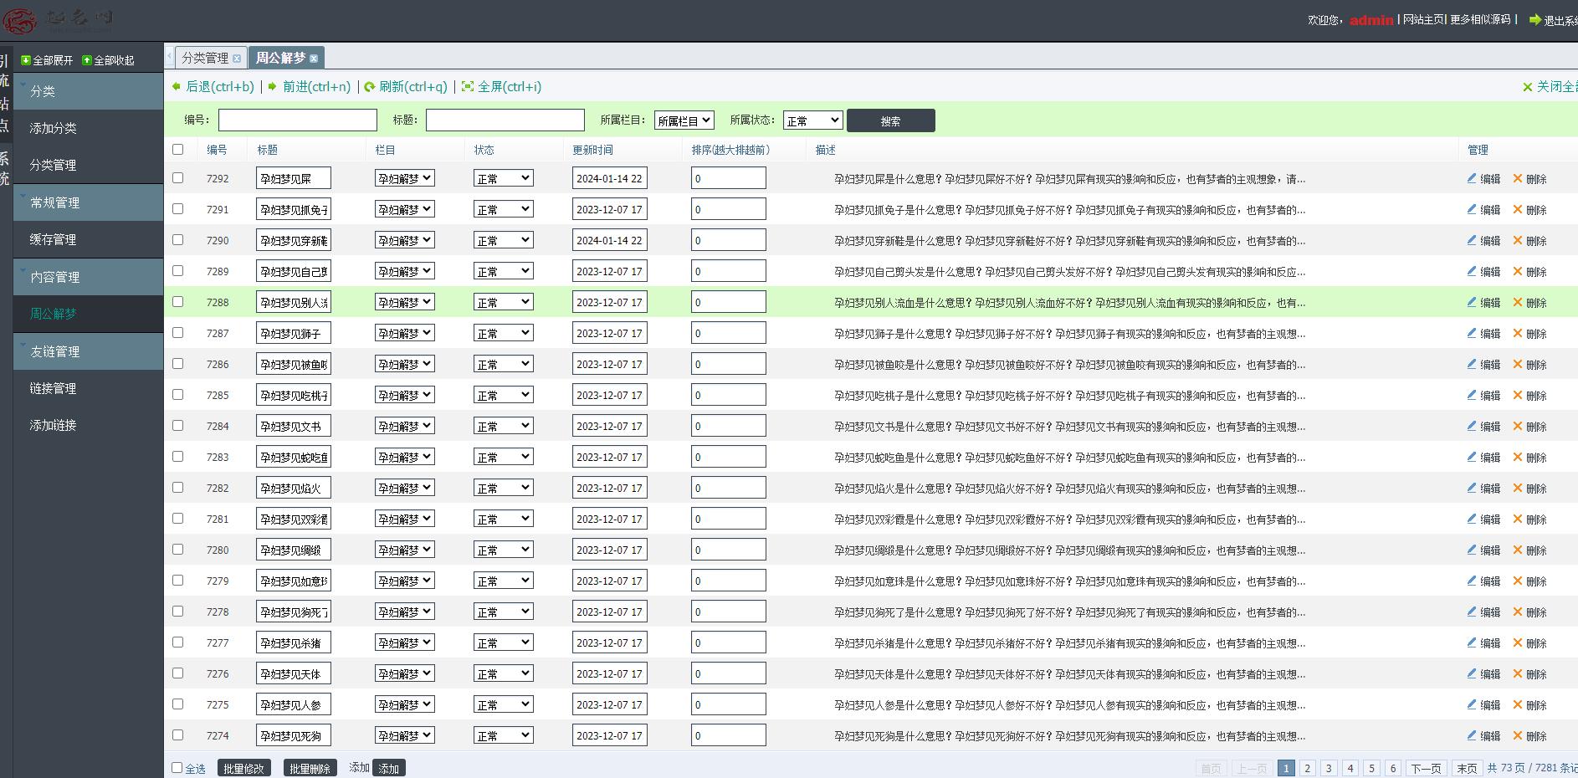Click the pencil edit icon for row 7292
Viewport: 1578px width, 778px height.
coord(1472,178)
